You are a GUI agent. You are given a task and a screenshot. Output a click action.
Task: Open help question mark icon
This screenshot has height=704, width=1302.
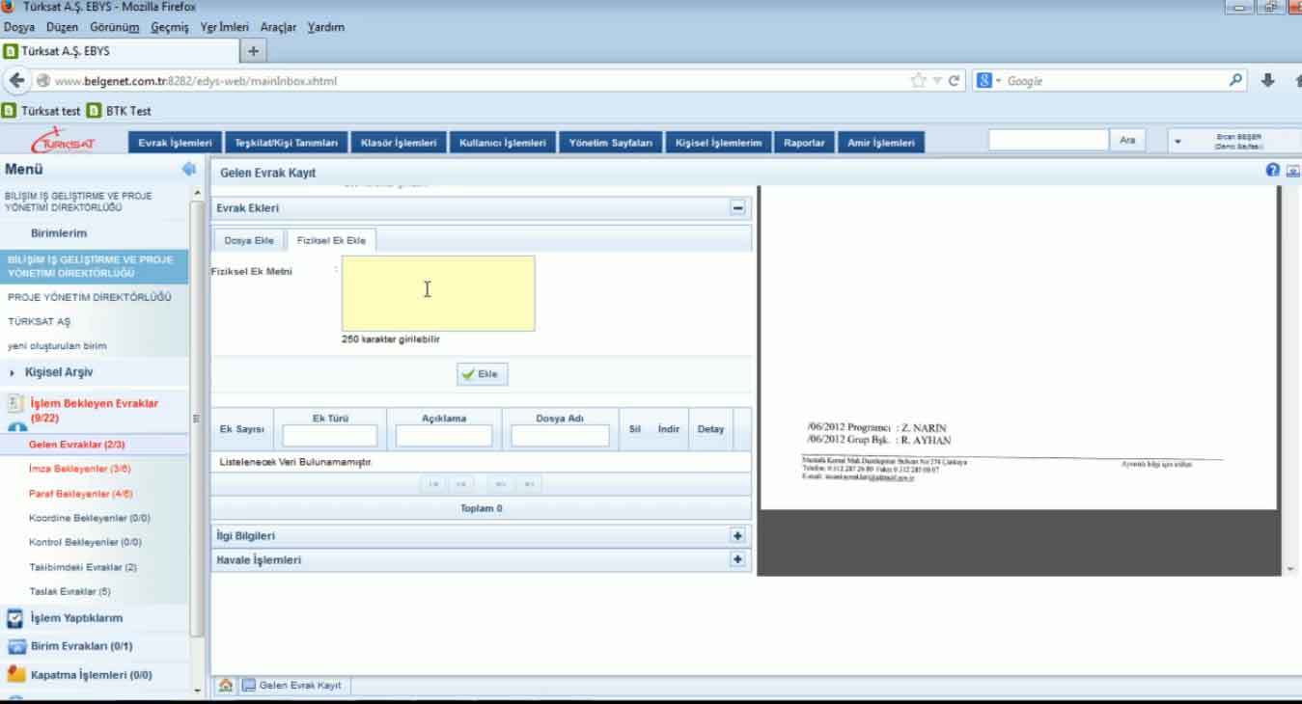1273,171
